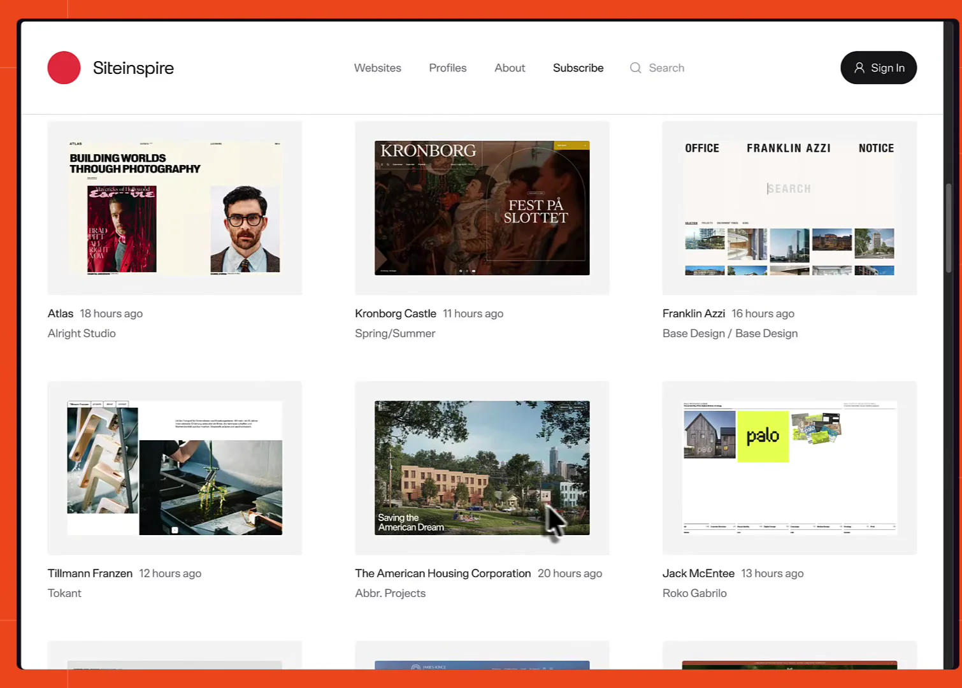
Task: Click the Spring/Summer credit link
Action: pyautogui.click(x=395, y=333)
